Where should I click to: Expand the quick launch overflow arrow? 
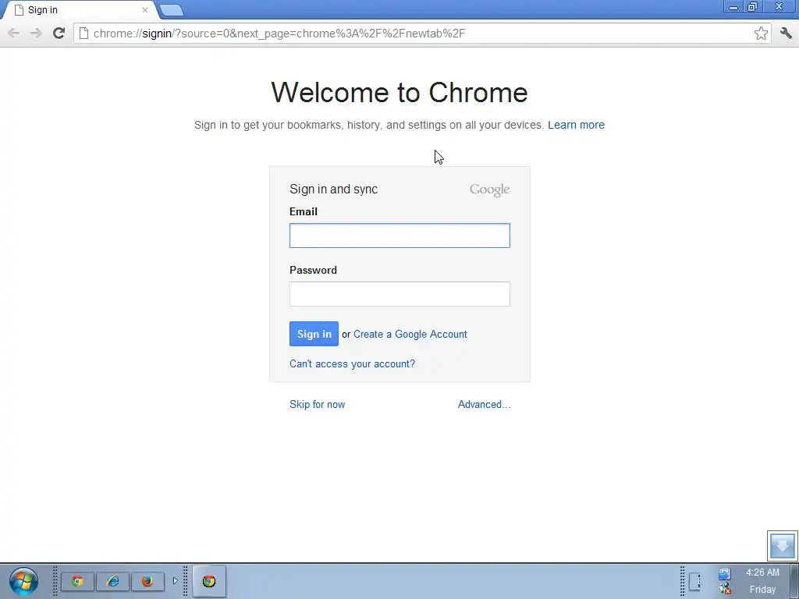tap(175, 581)
